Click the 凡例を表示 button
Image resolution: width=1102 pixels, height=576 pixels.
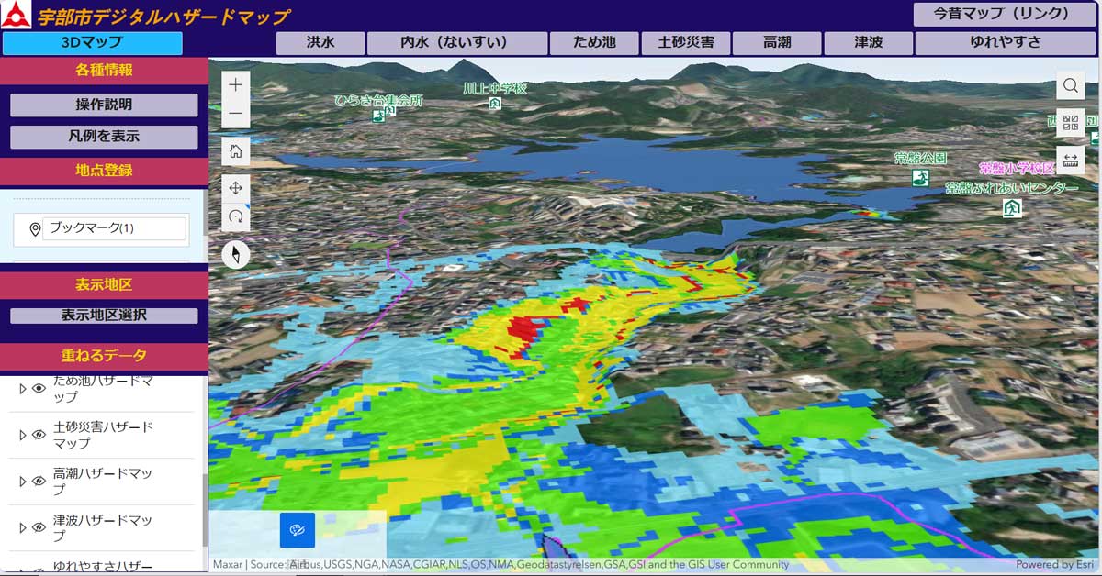pyautogui.click(x=104, y=137)
